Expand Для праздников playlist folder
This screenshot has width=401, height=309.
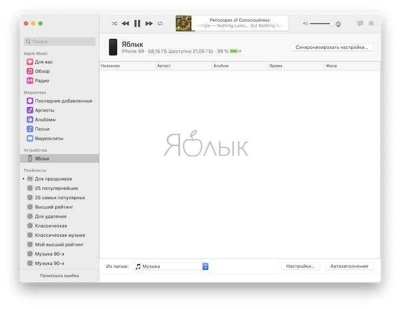tap(23, 179)
